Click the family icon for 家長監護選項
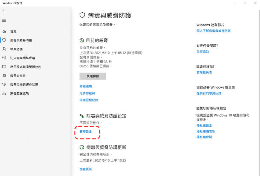Screen dimensions: 260x176 tap(4, 93)
